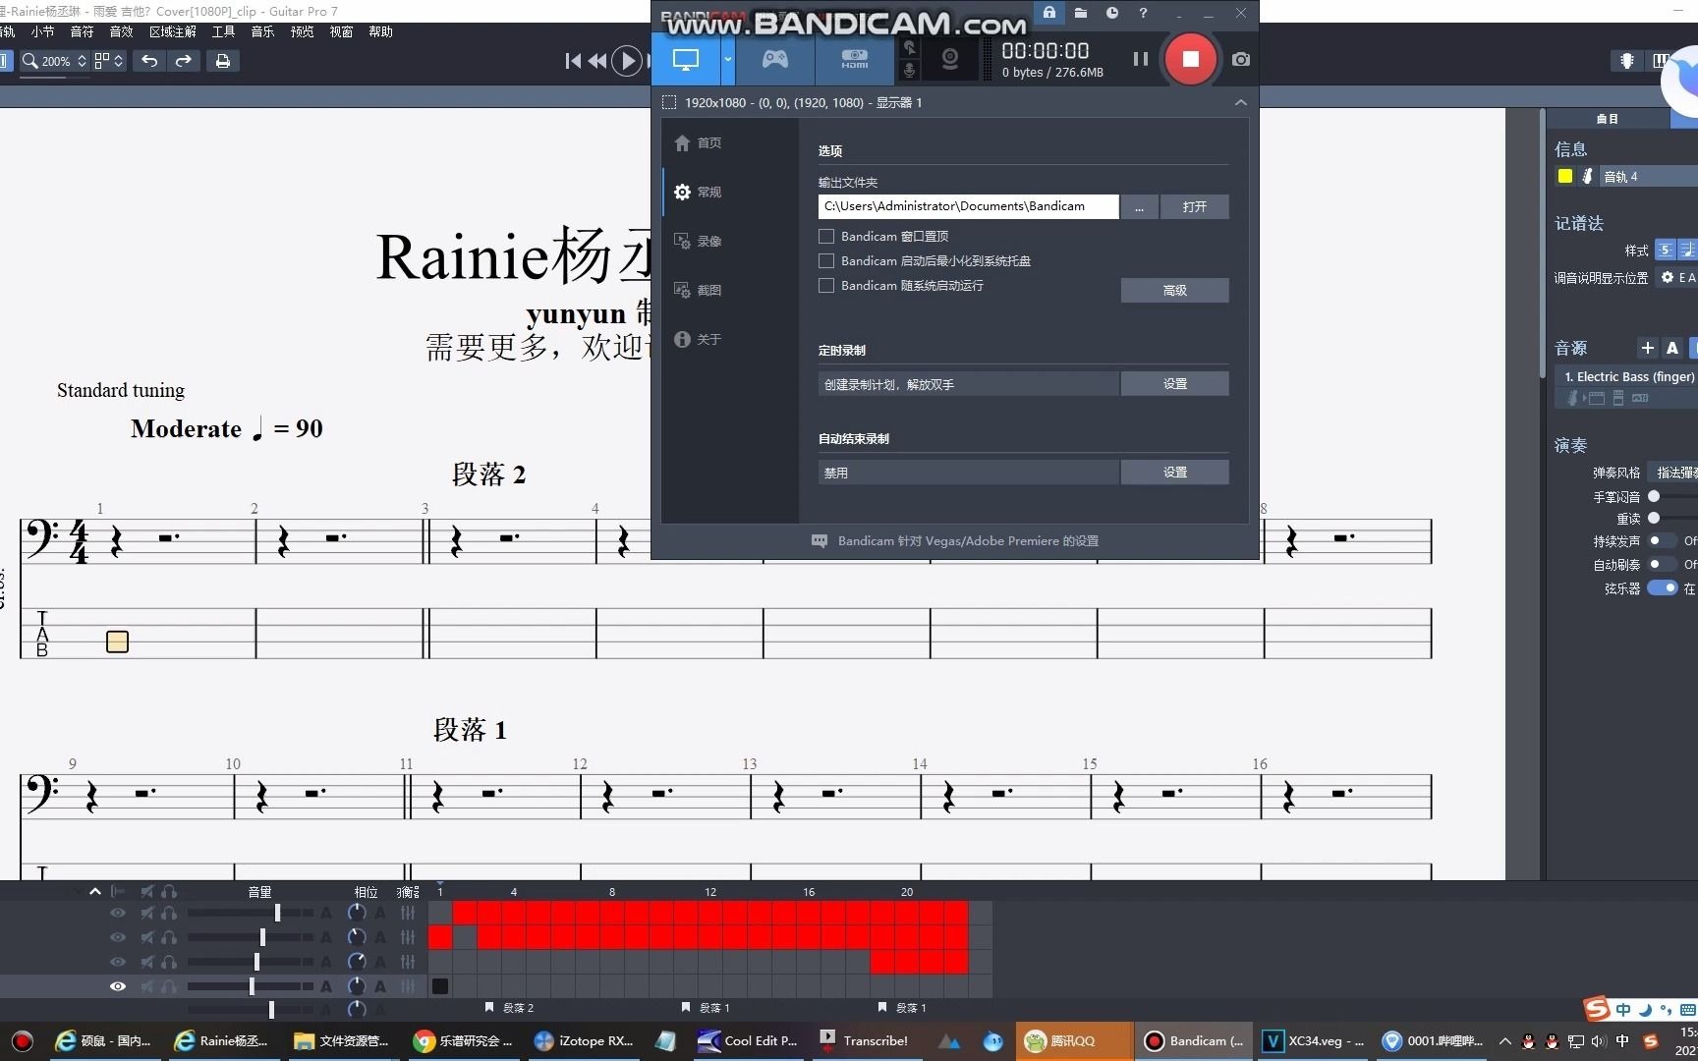1698x1061 pixels.
Task: Open 首页 tab in Bandicam sidebar
Action: (699, 143)
